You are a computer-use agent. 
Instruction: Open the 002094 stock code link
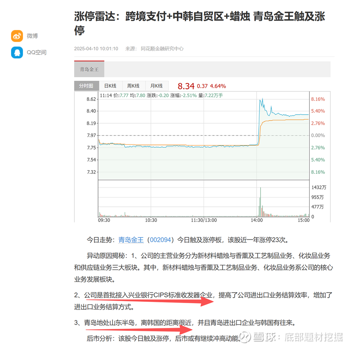[160, 240]
